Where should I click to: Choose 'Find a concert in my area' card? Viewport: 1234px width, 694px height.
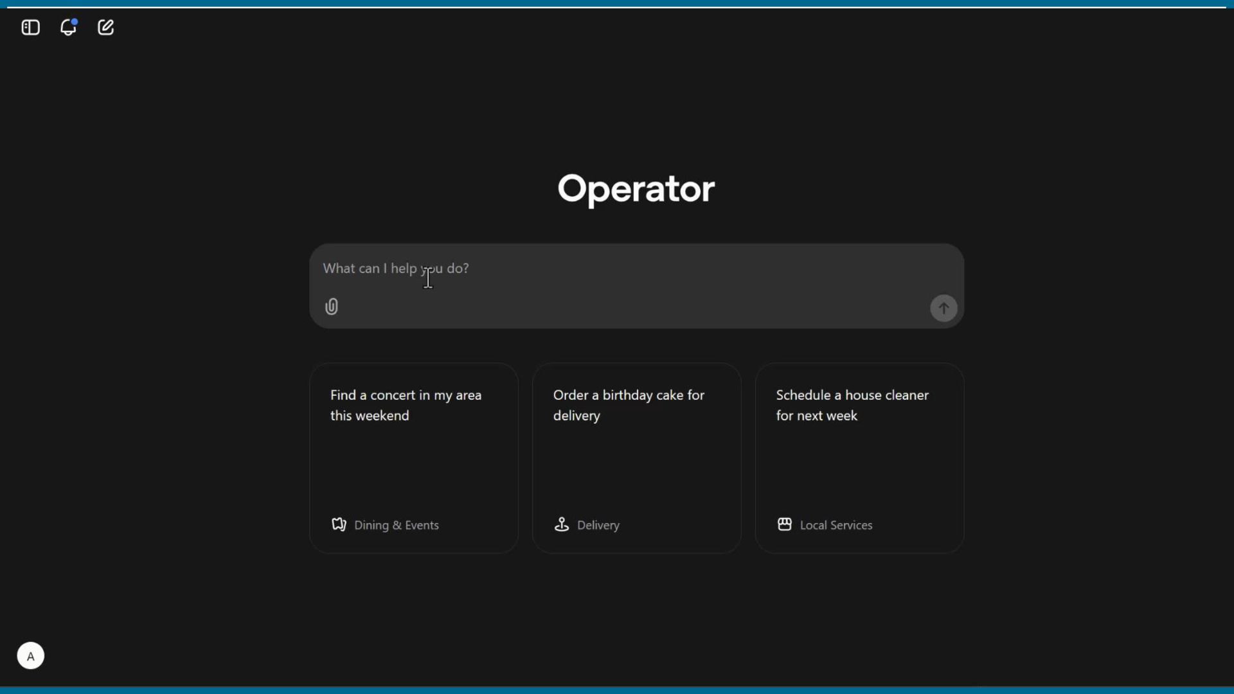tap(414, 458)
